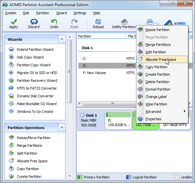Open the Settings menu
195x183 pixels.
click(x=80, y=13)
